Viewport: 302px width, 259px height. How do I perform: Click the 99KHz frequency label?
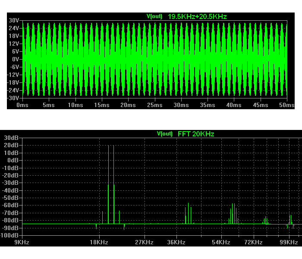click(x=289, y=243)
